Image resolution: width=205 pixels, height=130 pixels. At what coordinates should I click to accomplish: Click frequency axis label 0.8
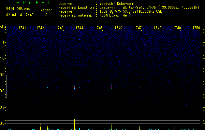click(3, 91)
